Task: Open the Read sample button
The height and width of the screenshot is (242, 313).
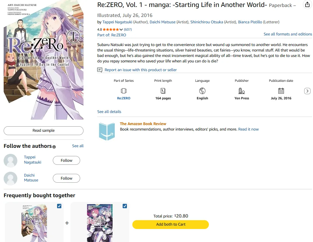Action: [x=43, y=131]
